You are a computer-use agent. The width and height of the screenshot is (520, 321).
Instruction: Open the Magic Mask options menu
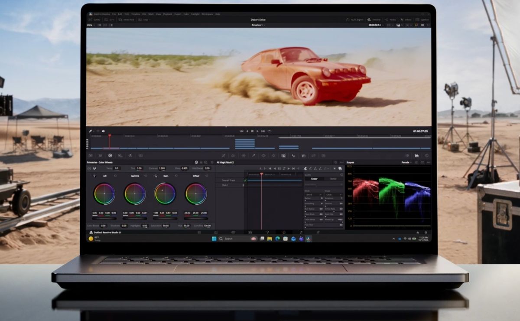point(341,162)
